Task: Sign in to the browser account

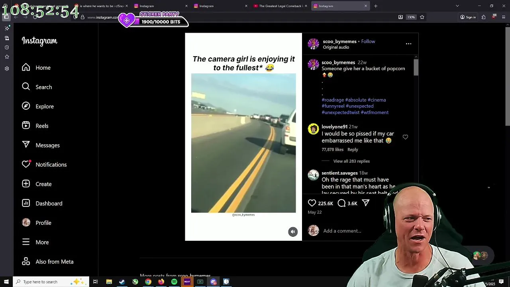Action: 468,17
